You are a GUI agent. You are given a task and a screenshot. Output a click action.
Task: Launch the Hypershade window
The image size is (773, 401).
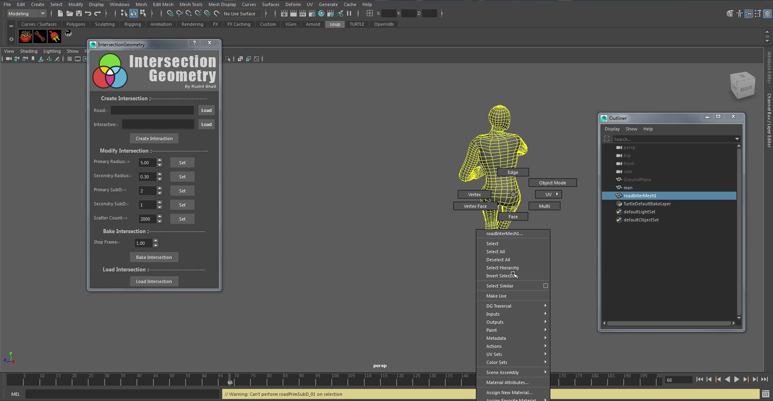321,13
